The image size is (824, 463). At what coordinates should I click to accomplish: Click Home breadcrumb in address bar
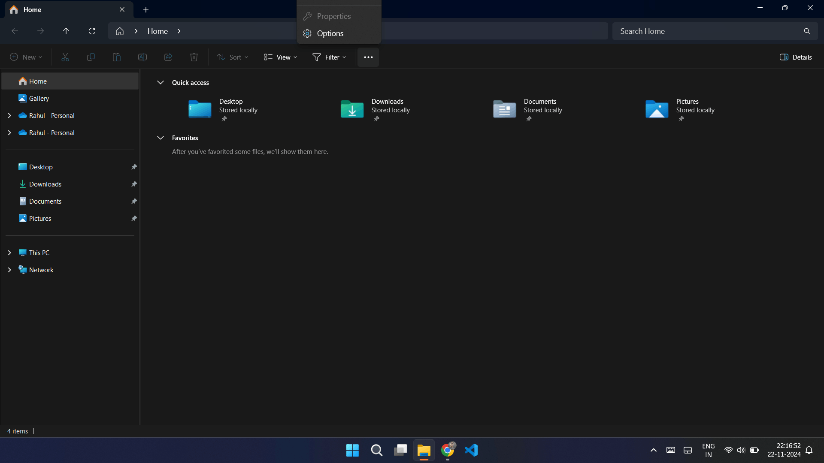pos(158,31)
